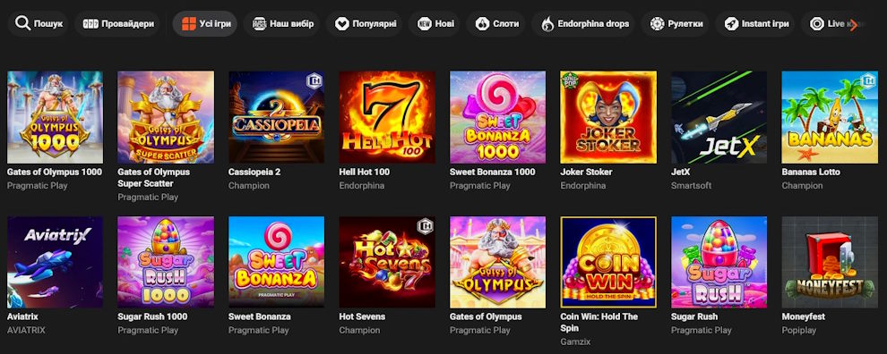Expand categories with the orange right arrow
The width and height of the screenshot is (887, 354).
pos(854,24)
